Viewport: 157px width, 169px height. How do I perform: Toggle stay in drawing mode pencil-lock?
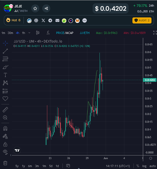[5, 136]
